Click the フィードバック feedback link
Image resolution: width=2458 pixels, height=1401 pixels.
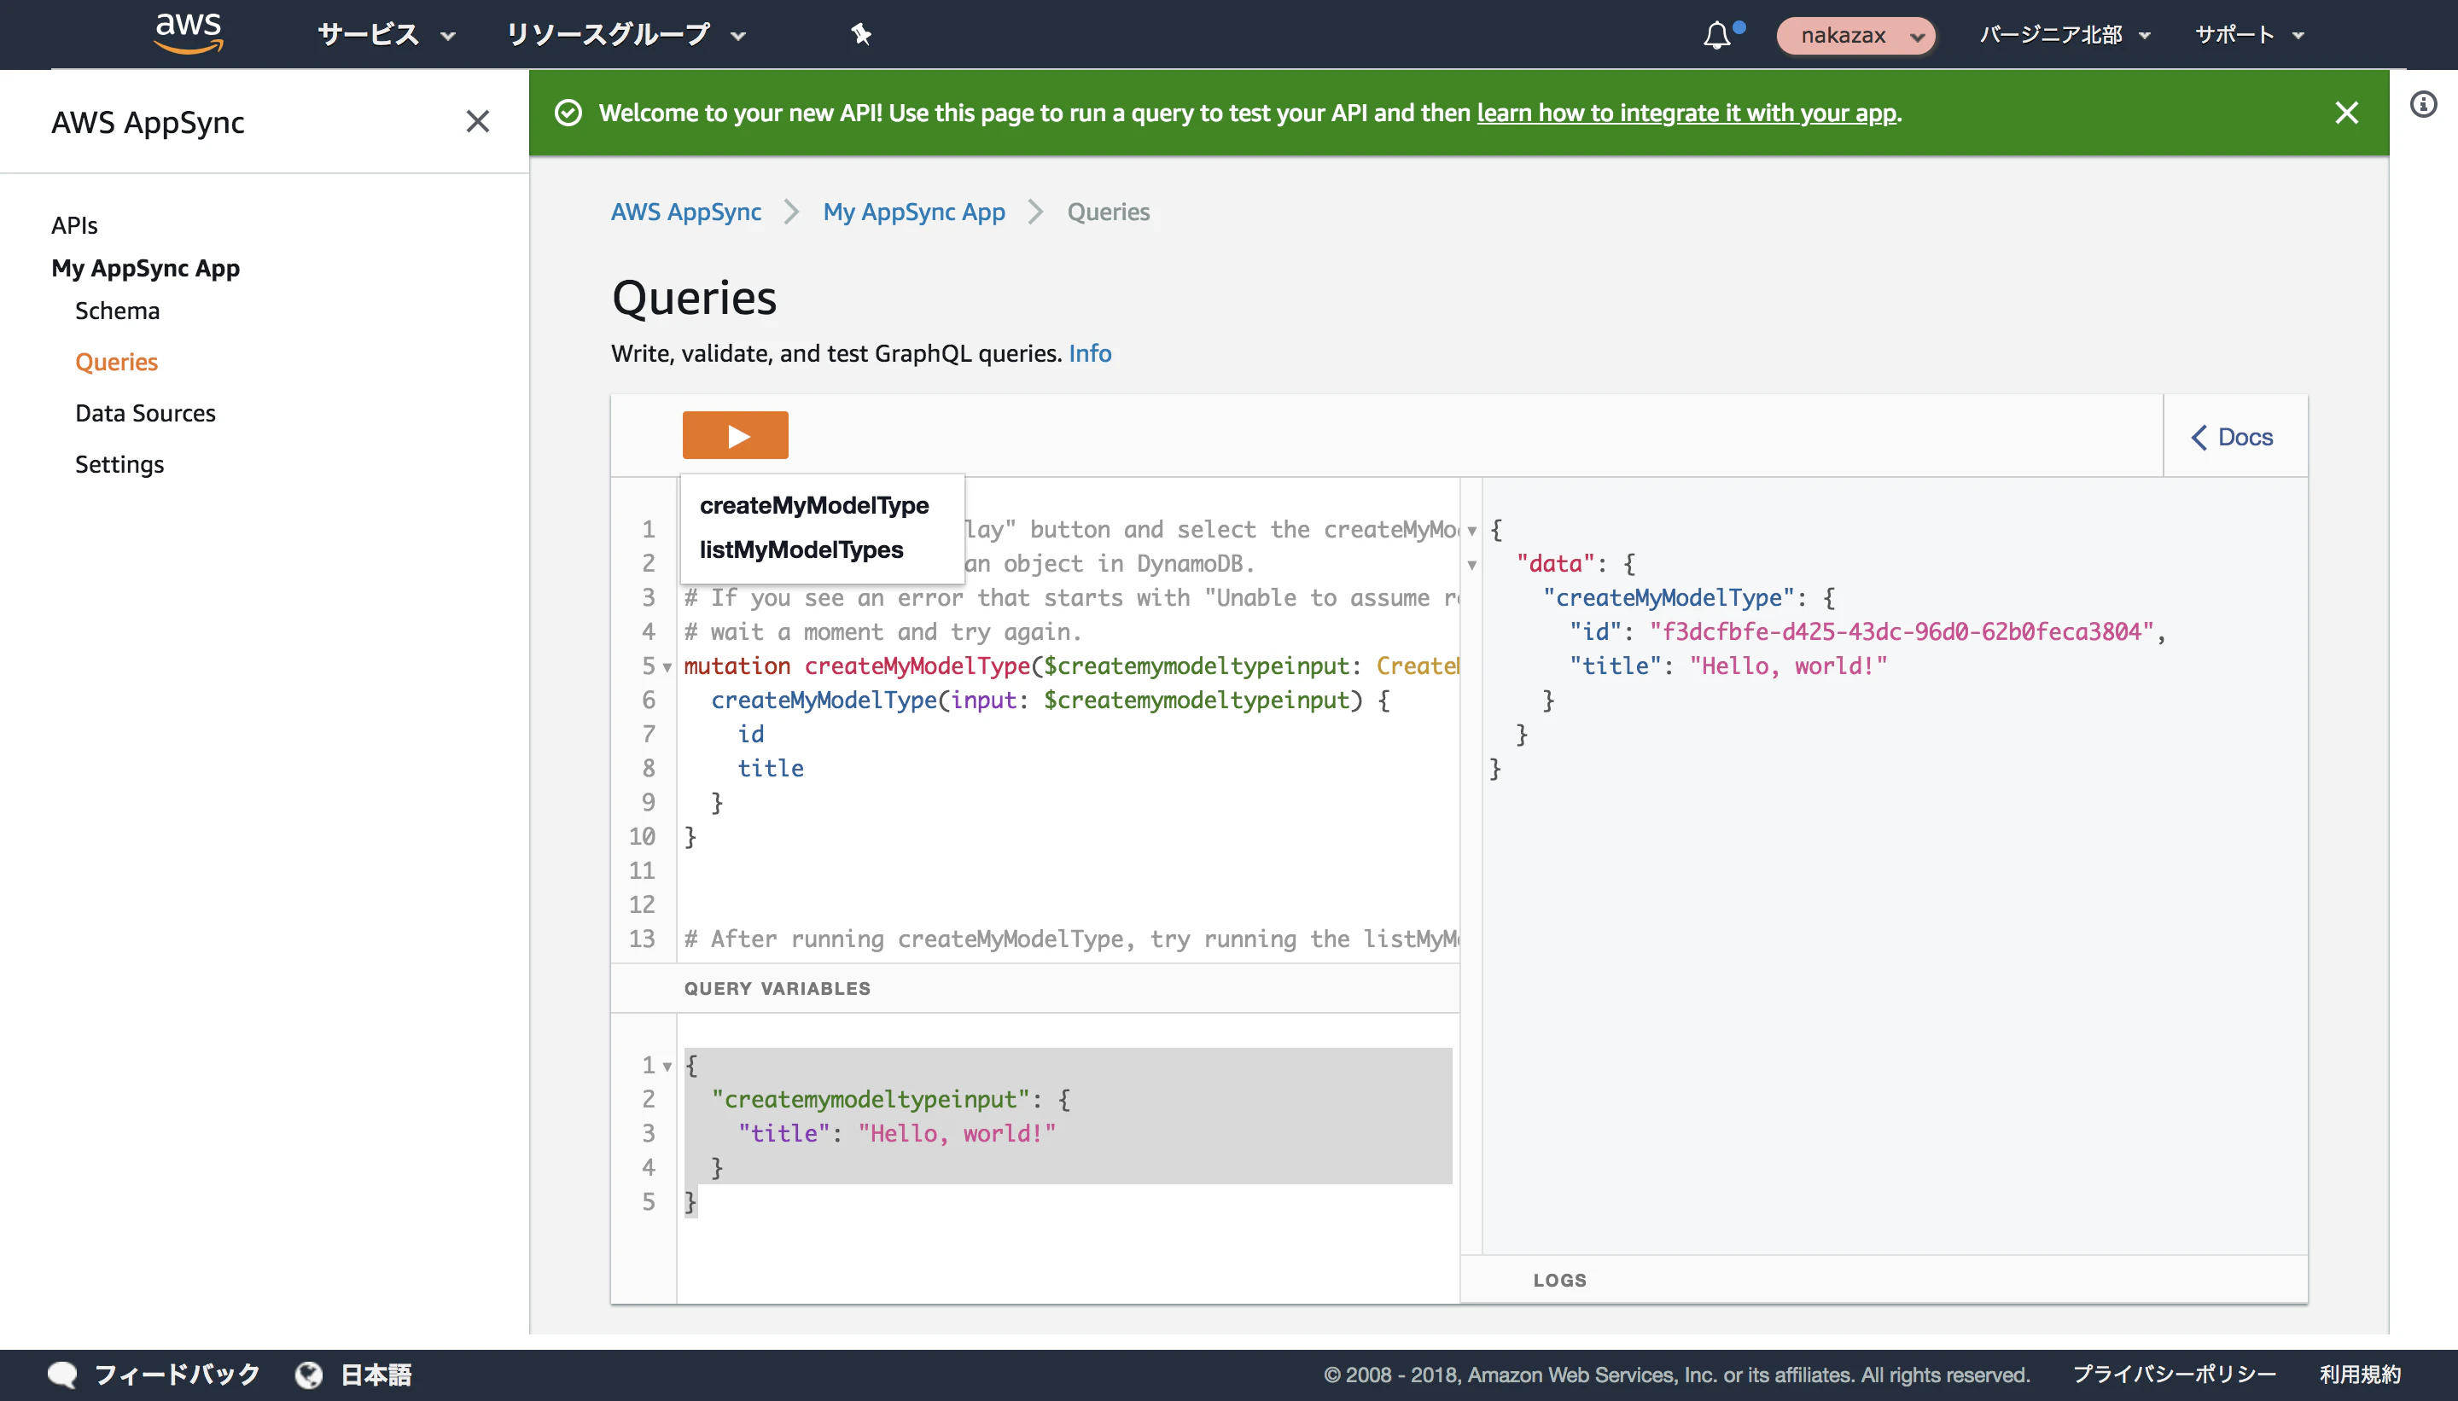pyautogui.click(x=177, y=1374)
